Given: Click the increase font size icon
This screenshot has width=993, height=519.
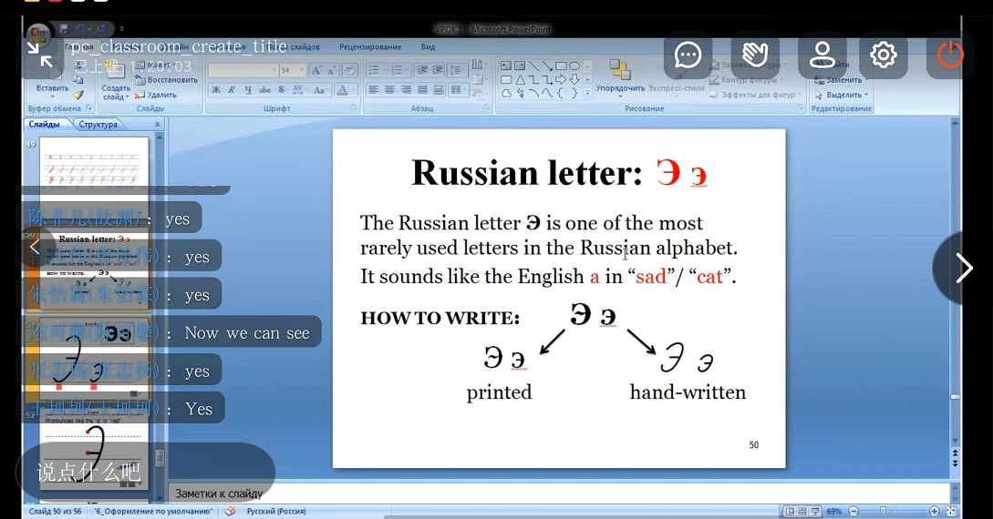Looking at the screenshot, I should pos(316,70).
